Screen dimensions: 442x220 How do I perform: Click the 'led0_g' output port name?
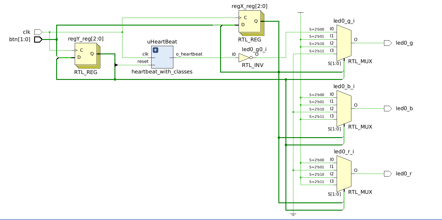pyautogui.click(x=404, y=43)
